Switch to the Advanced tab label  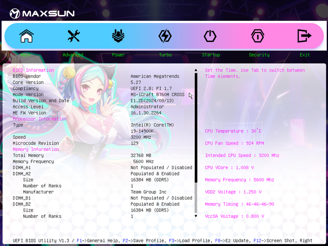[x=73, y=55]
